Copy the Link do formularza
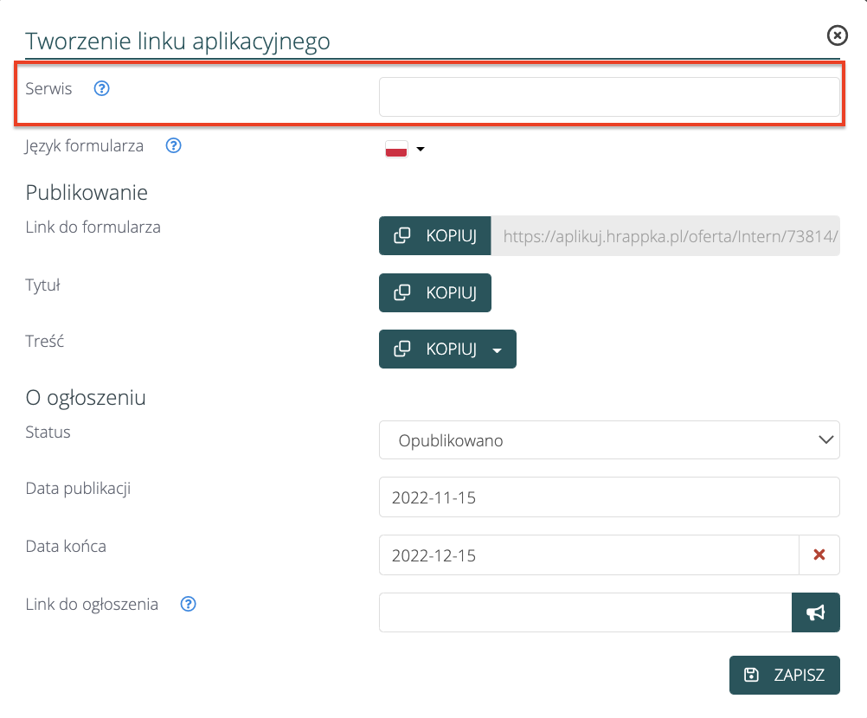The height and width of the screenshot is (718, 867). (435, 236)
